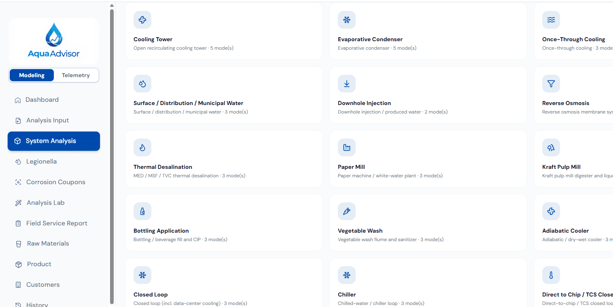
Task: Click the Chiller snowflake icon
Action: pos(347,275)
